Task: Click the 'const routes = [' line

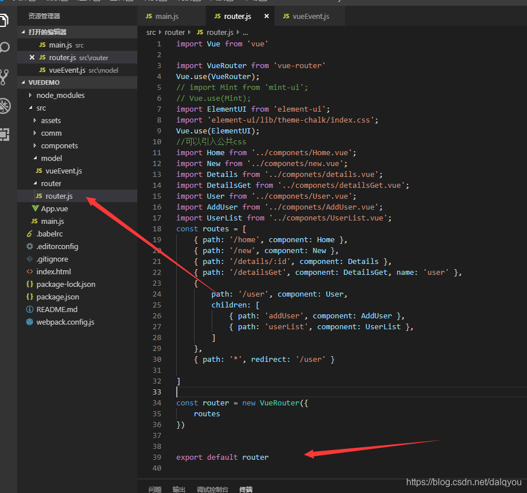Action: pyautogui.click(x=211, y=228)
